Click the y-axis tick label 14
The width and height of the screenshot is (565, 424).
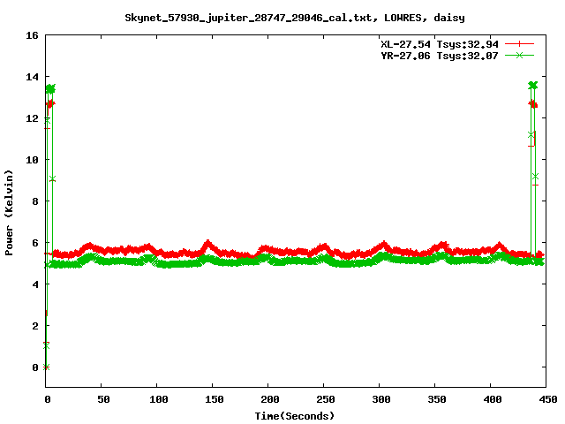pyautogui.click(x=32, y=77)
